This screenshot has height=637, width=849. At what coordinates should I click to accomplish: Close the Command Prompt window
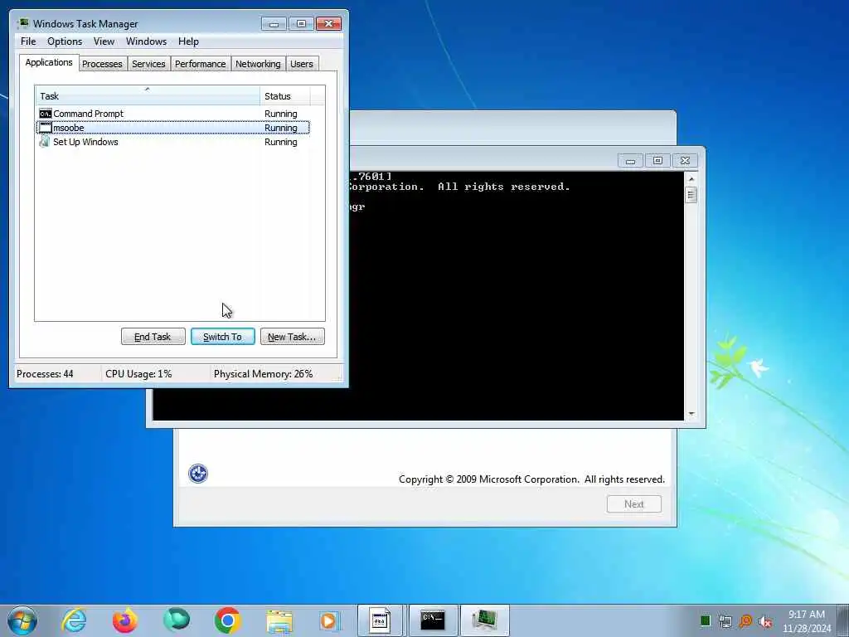coord(685,161)
